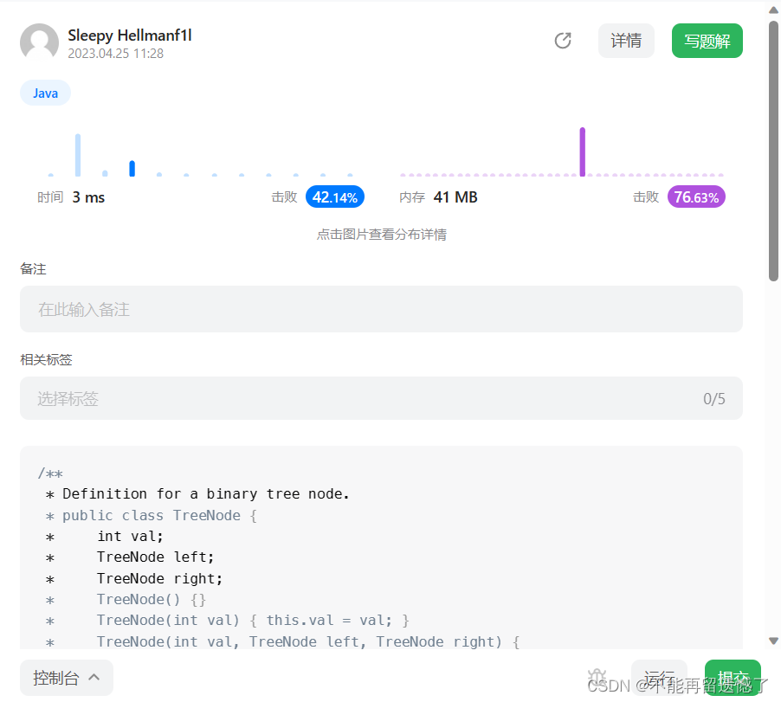The height and width of the screenshot is (702, 781).
Task: Click the scrollbar down arrow
Action: [x=773, y=641]
